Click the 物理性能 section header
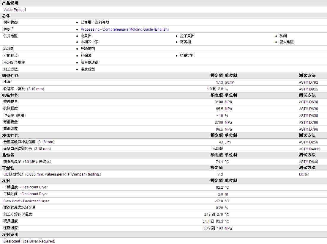This screenshot has height=244, width=327. [x=10, y=76]
